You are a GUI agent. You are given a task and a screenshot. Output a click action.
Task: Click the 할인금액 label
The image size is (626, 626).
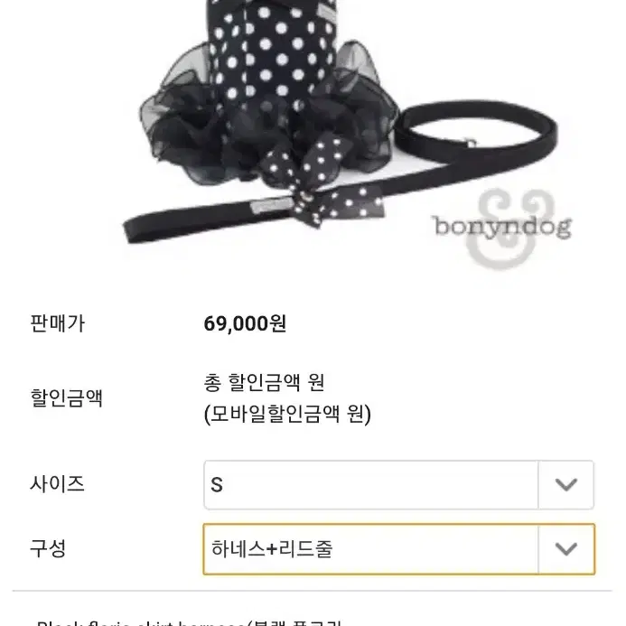[67, 397]
